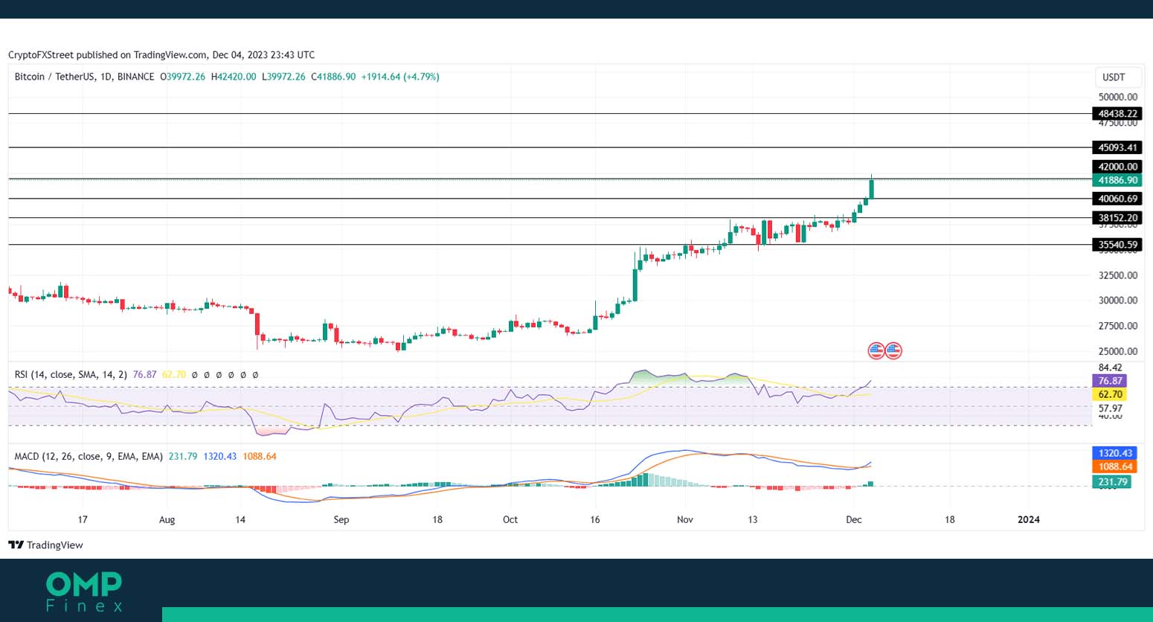Click the blue 1320.43 MACD legend value
This screenshot has height=622, width=1153.
click(219, 456)
